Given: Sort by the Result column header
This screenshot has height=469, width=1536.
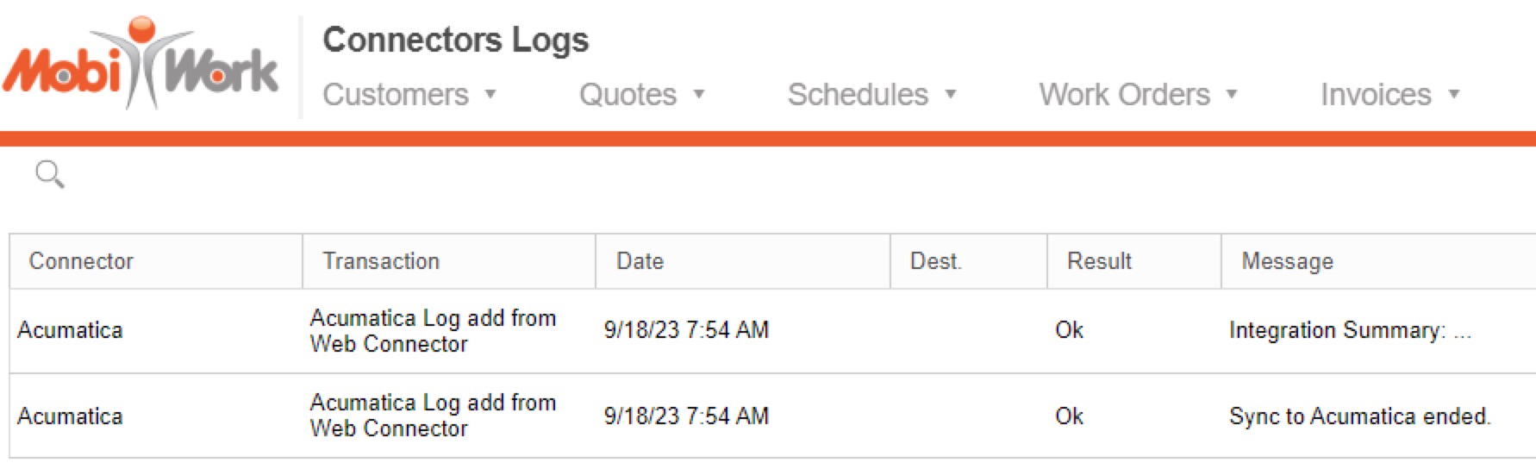Looking at the screenshot, I should (x=1099, y=261).
